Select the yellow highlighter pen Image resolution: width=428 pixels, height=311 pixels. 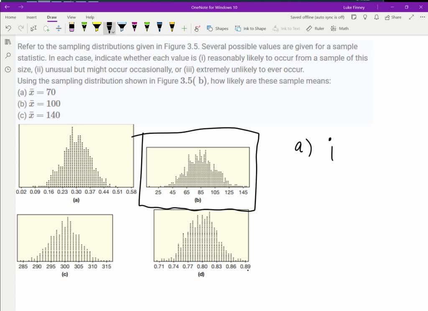pos(96,28)
